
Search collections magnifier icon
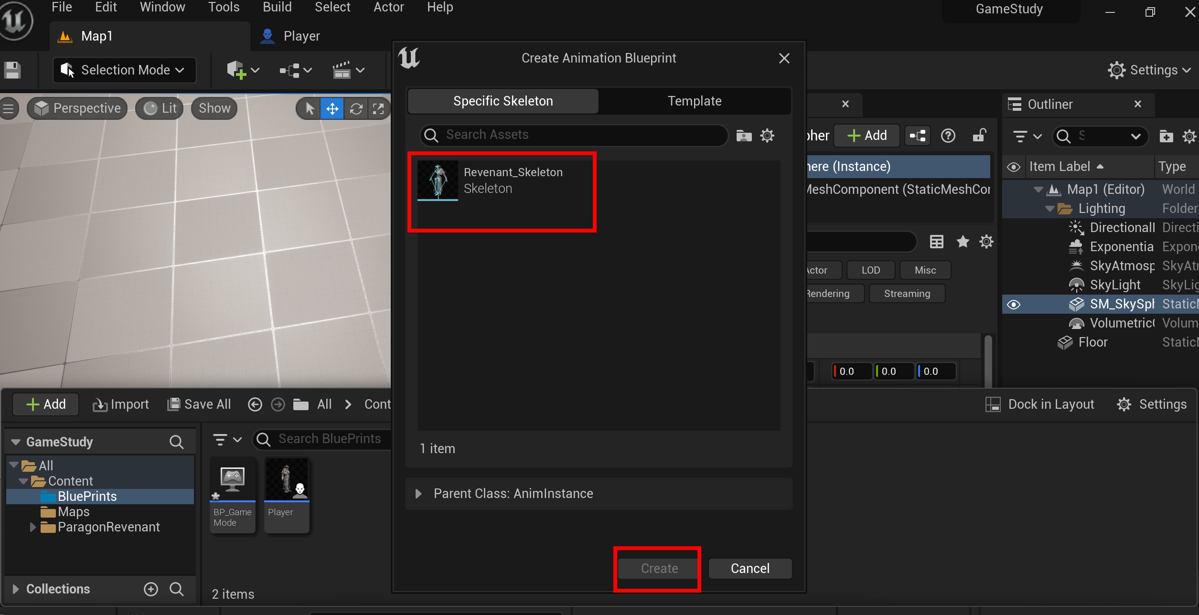tap(176, 589)
